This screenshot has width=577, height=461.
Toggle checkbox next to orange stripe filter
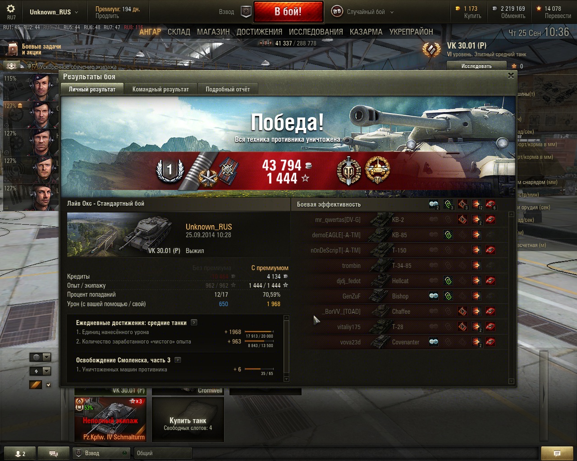click(x=49, y=385)
